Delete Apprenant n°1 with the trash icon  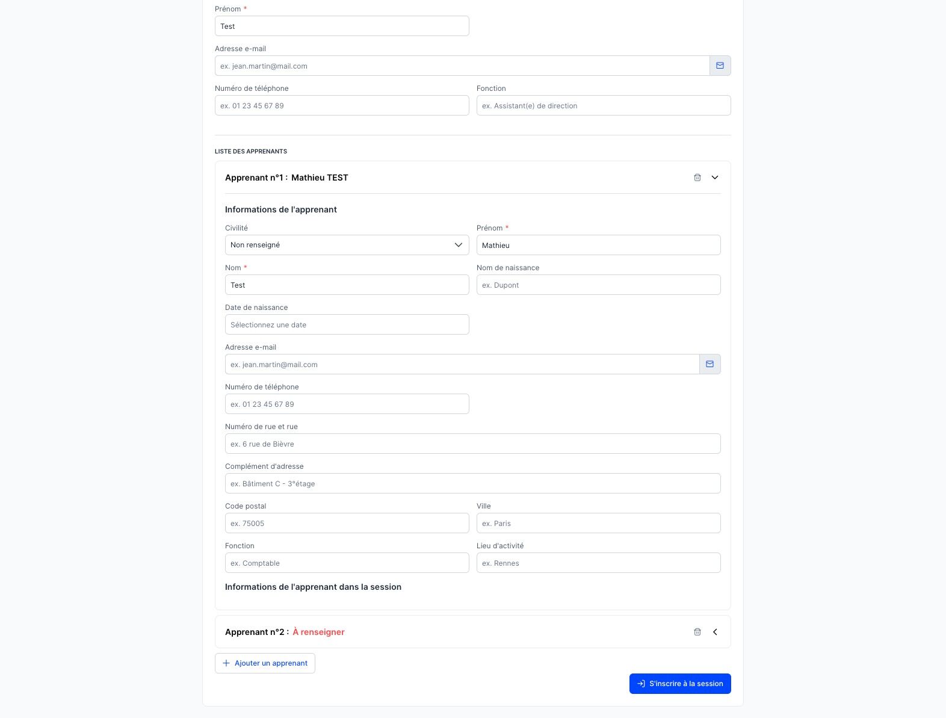click(x=697, y=178)
